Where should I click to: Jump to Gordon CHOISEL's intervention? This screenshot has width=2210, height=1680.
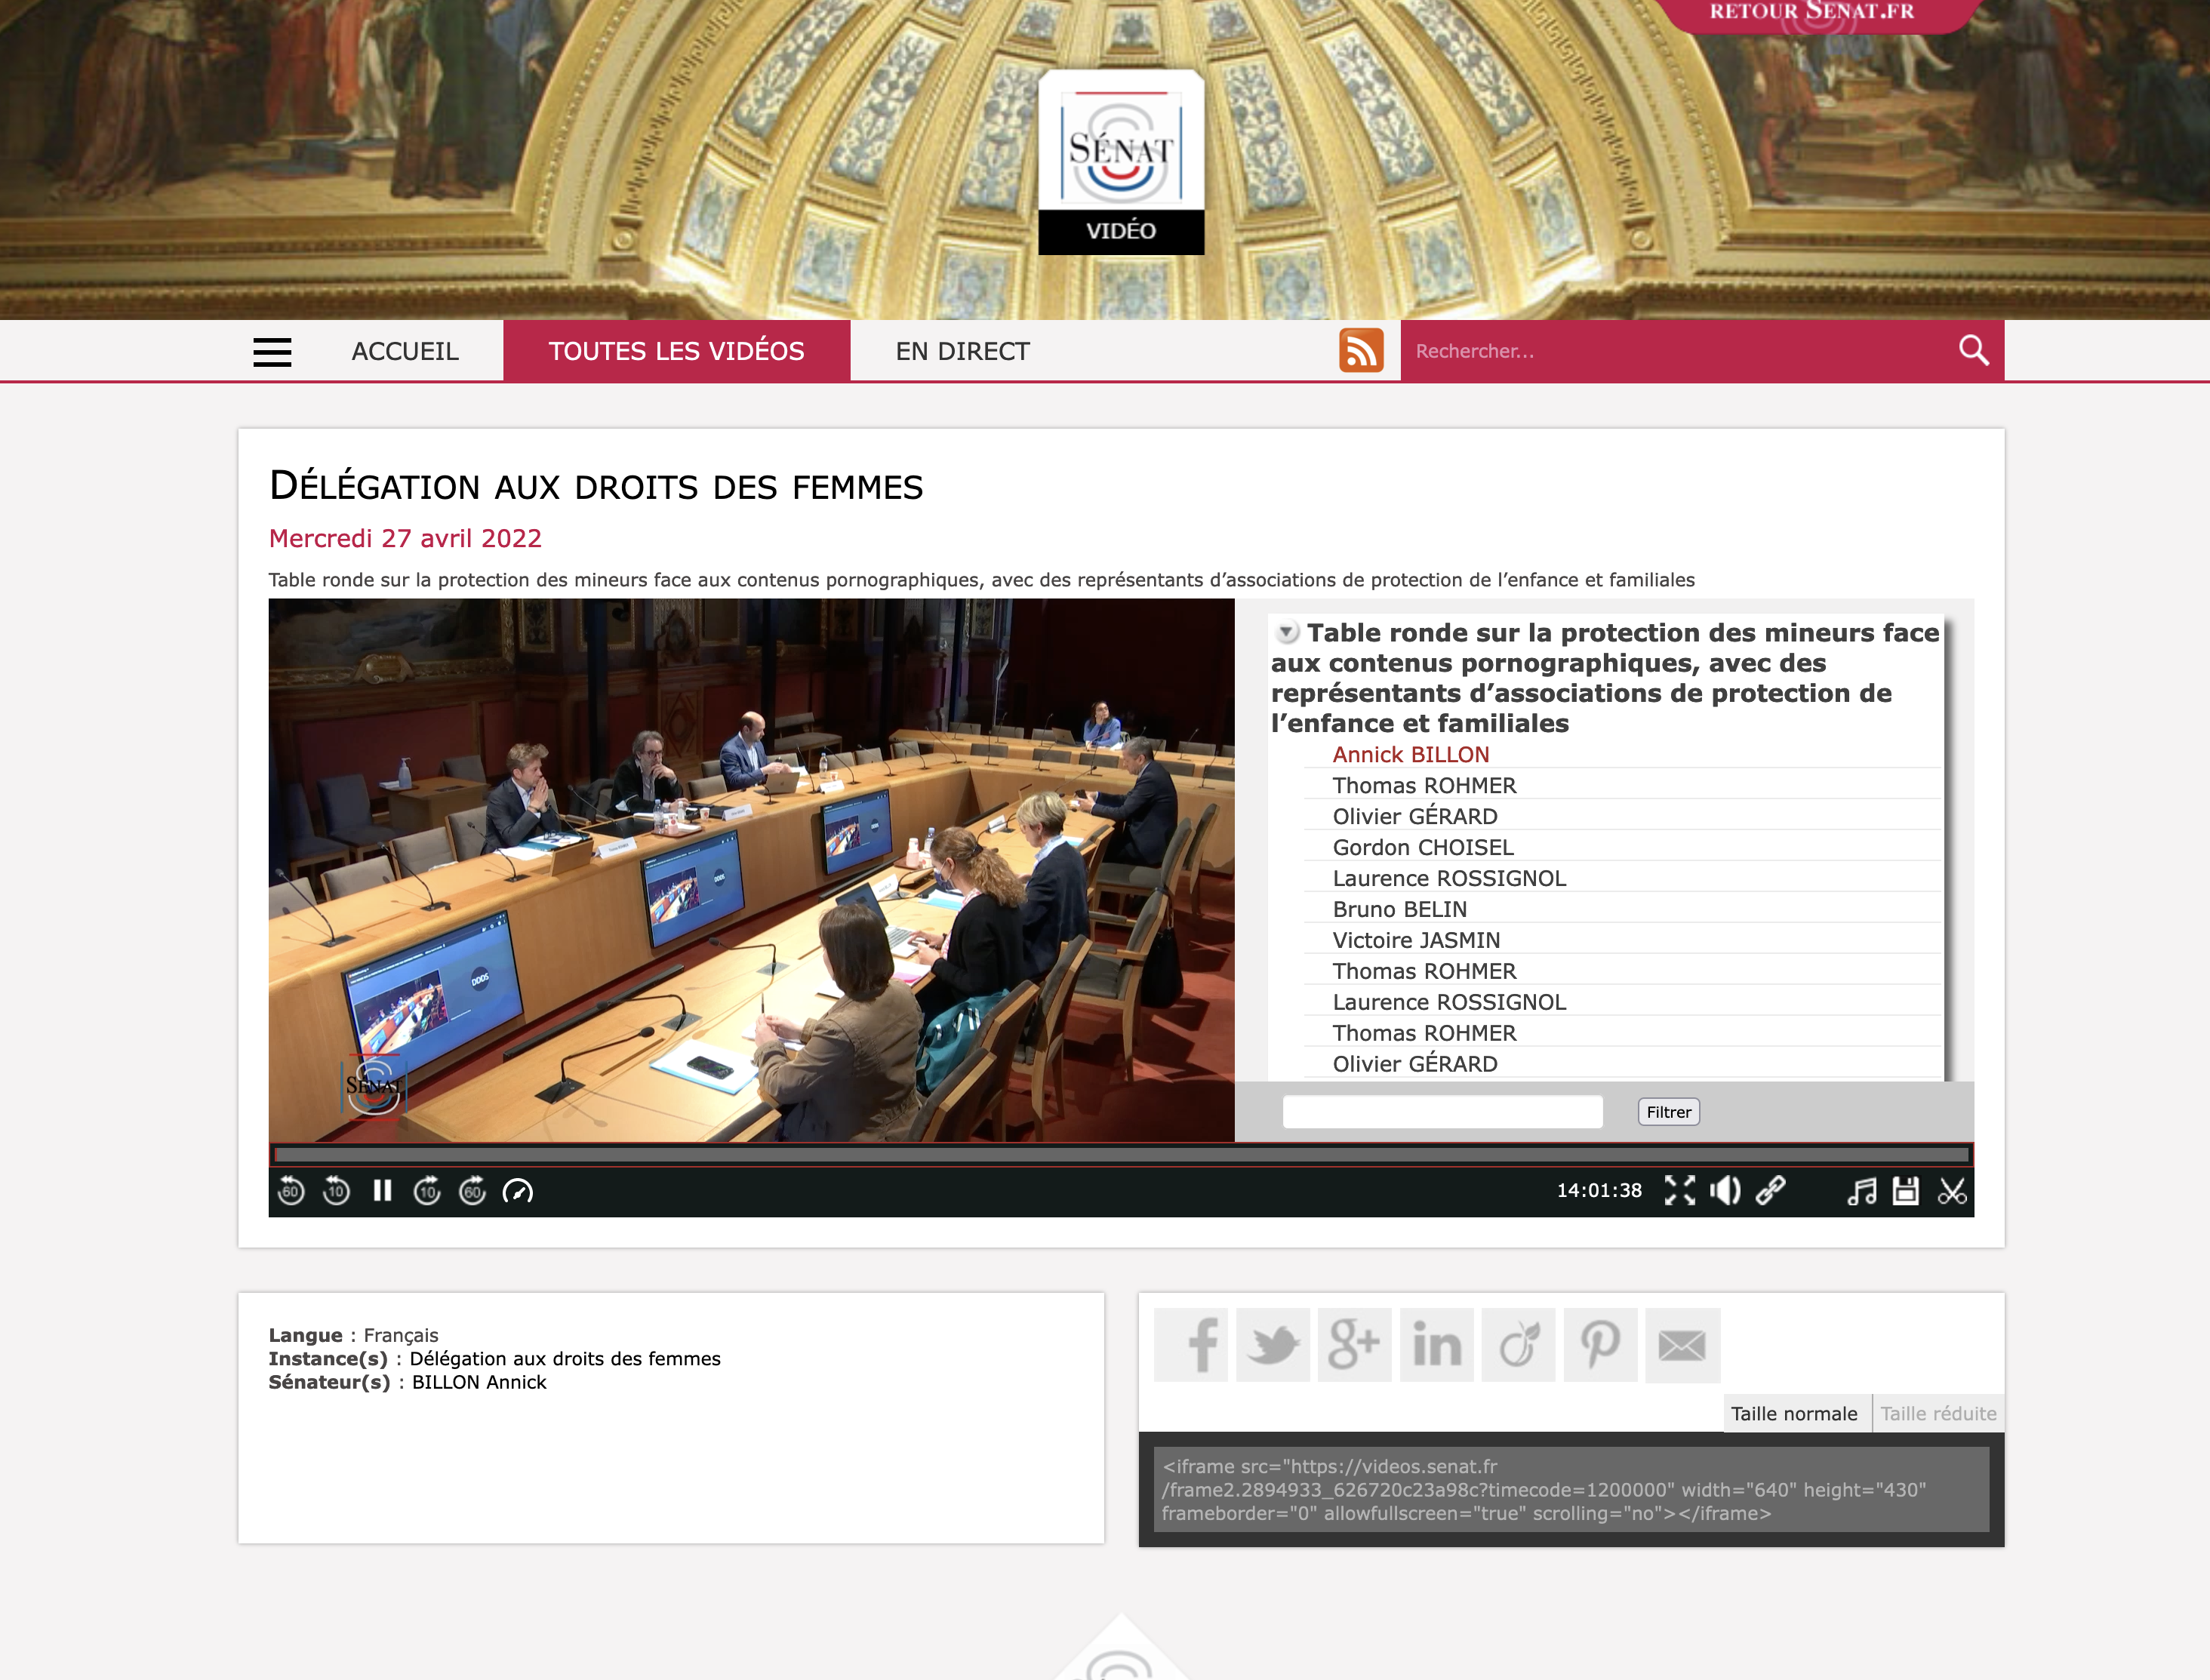pyautogui.click(x=1423, y=847)
